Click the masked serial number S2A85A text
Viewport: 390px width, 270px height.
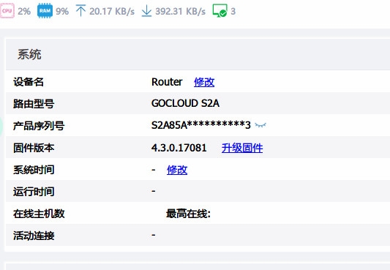pos(201,125)
